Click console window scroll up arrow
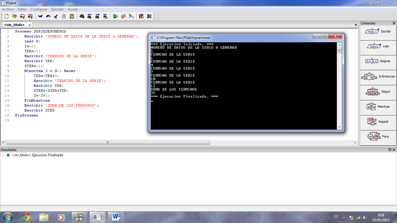Screen dimensions: 397x223 (339, 45)
